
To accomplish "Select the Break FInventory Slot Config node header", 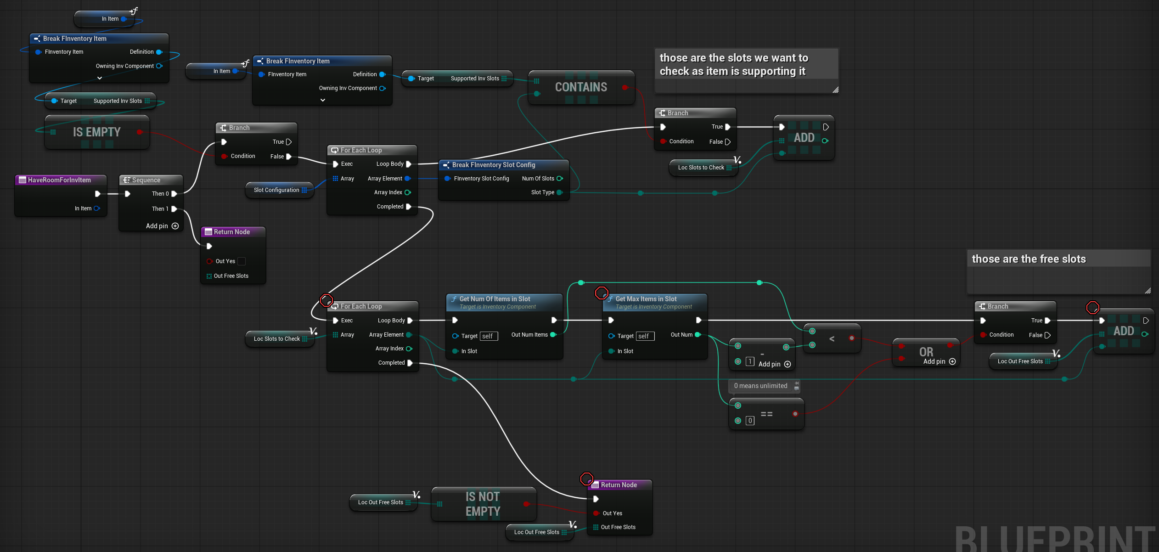I will (x=494, y=165).
